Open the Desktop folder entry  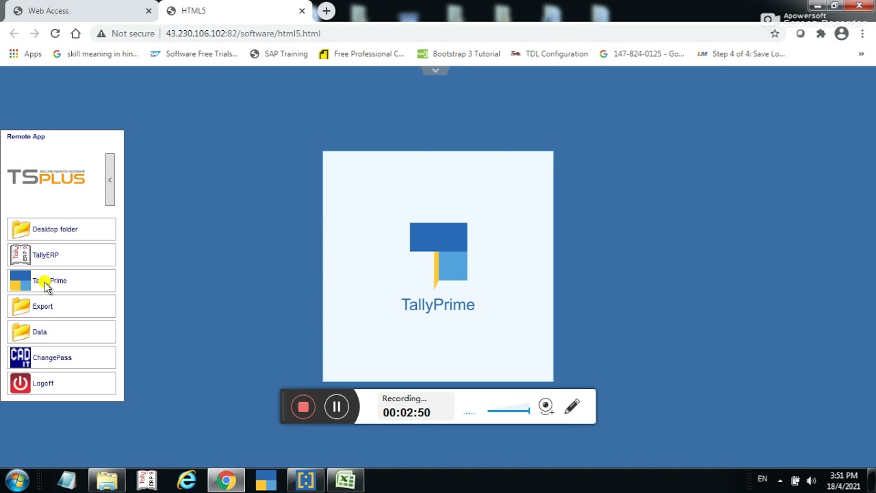pyautogui.click(x=62, y=229)
